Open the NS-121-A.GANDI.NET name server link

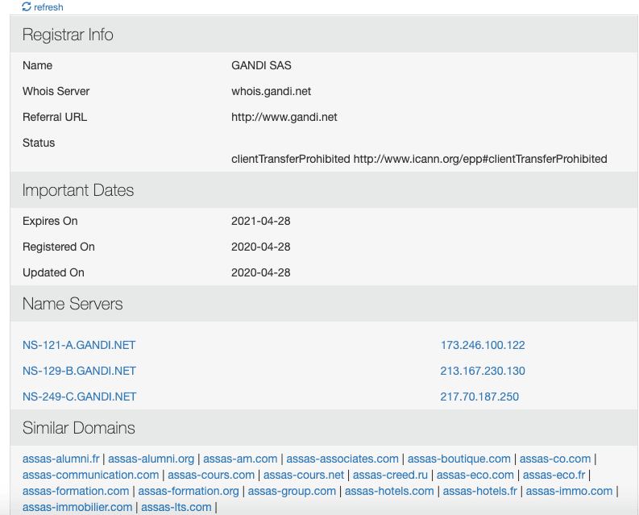pos(79,345)
